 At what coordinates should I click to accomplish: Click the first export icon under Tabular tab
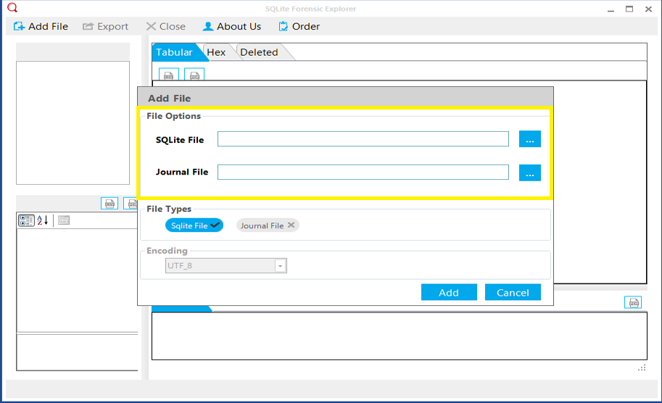pos(168,75)
